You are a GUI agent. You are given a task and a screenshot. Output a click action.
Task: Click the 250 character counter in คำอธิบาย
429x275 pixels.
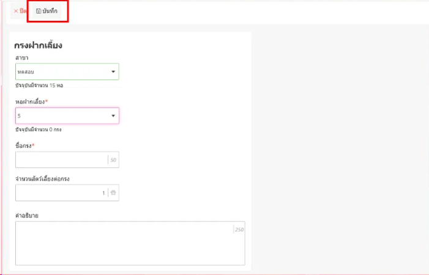[x=239, y=230]
